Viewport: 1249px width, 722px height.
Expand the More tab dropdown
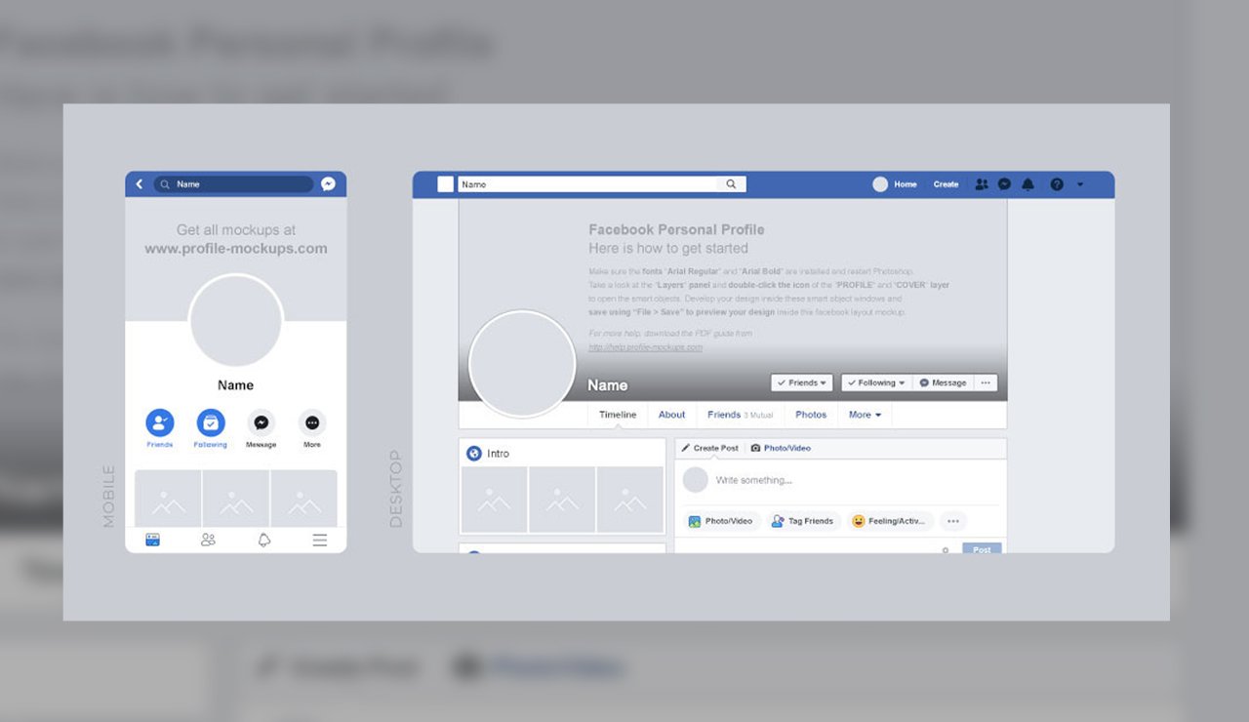865,415
